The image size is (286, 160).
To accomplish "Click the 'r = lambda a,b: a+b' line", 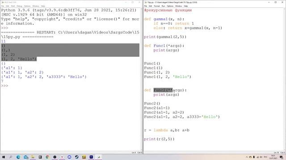I will point(167,130).
